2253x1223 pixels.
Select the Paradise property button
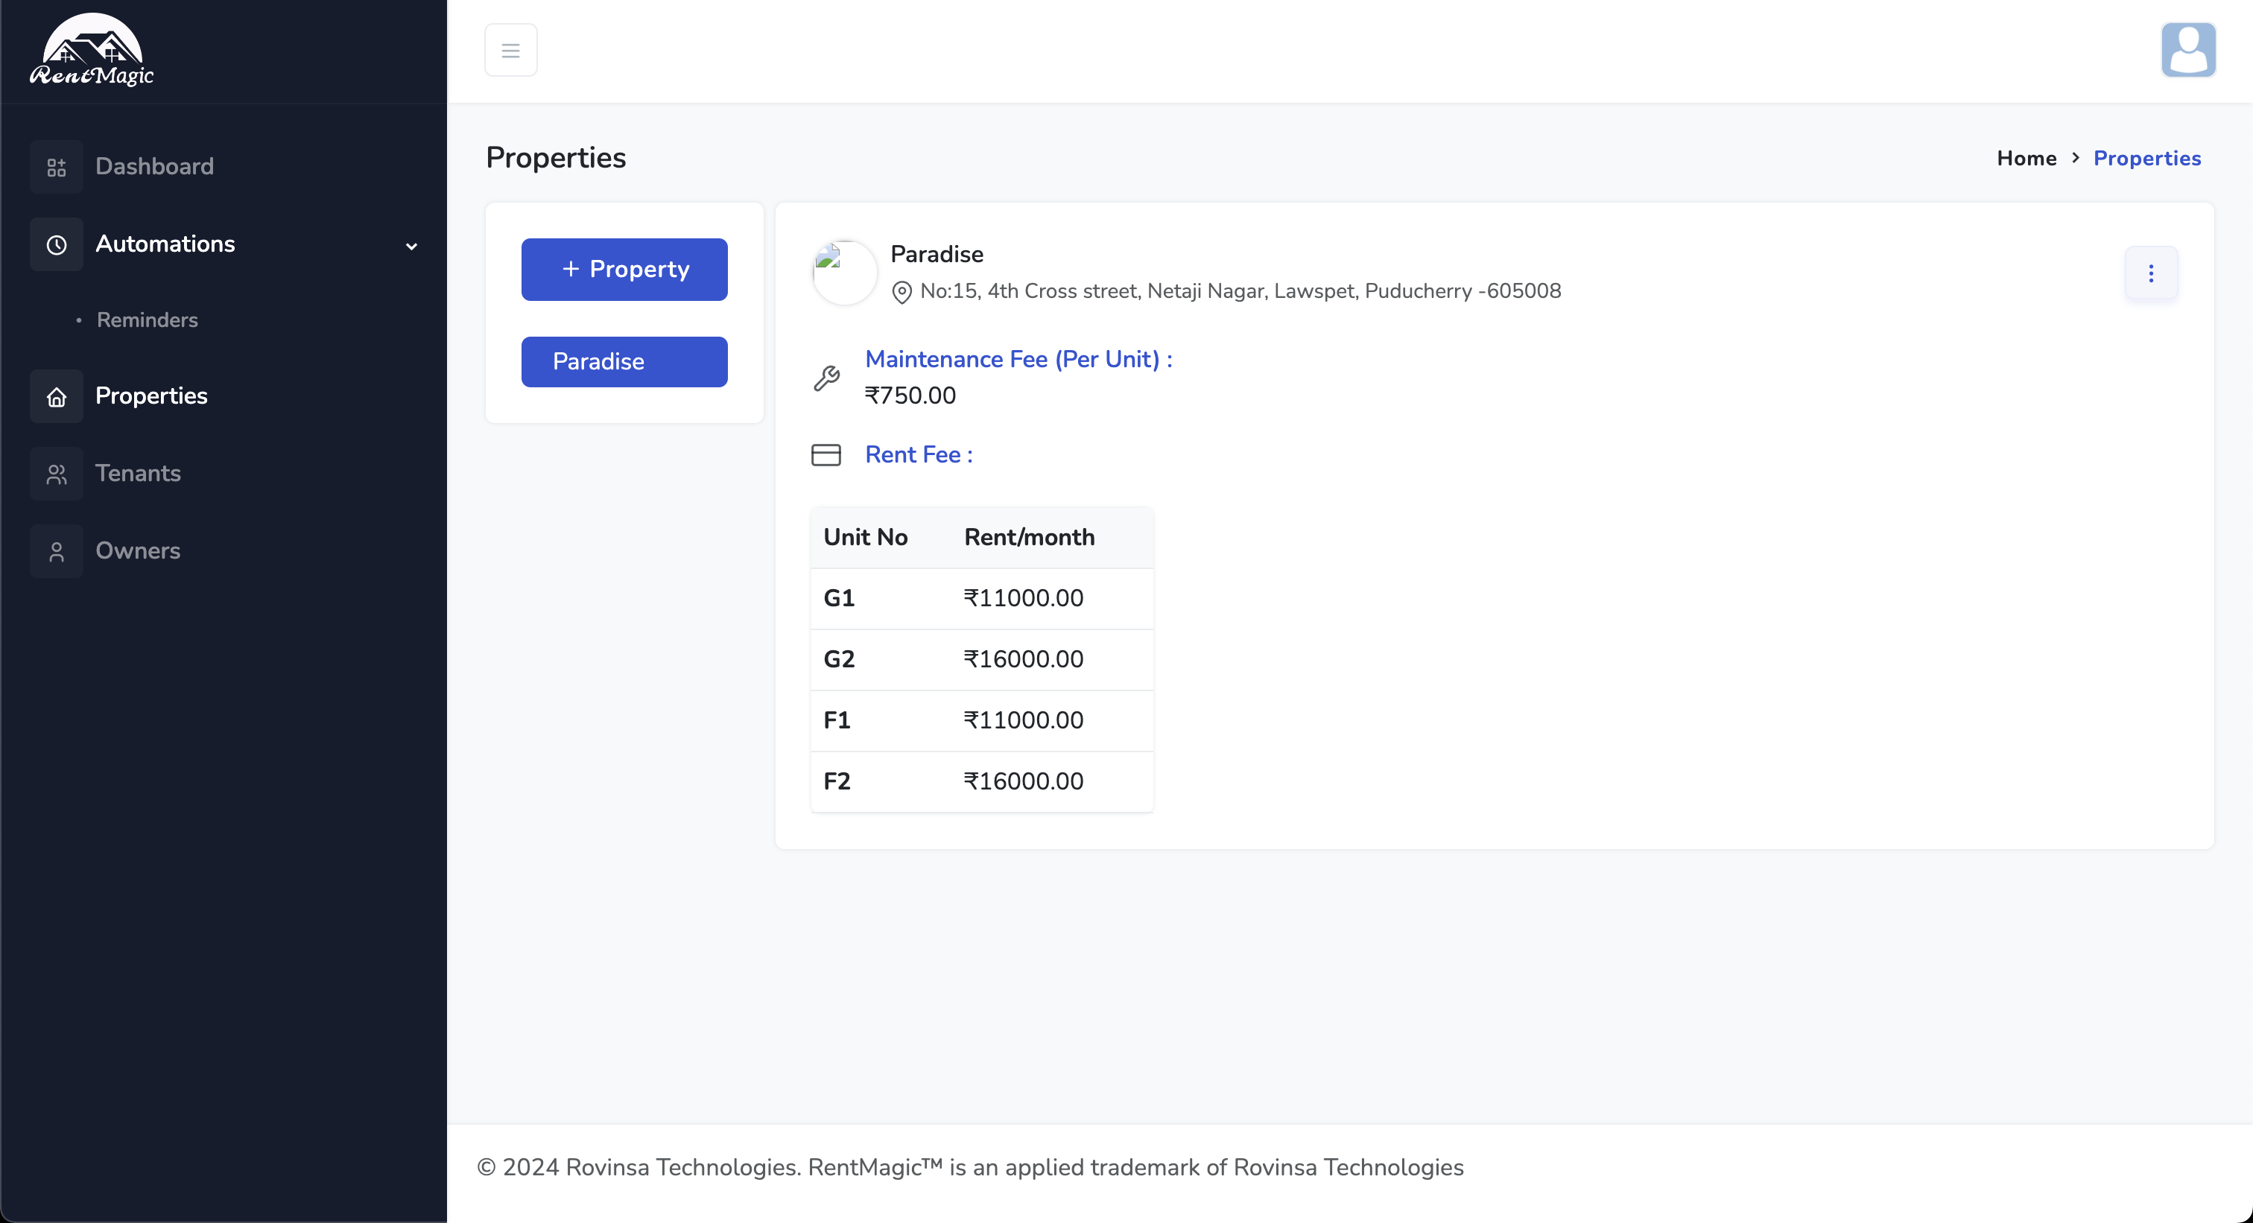624,362
